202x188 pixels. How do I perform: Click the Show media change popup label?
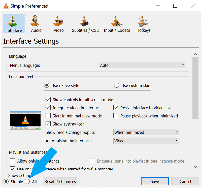(x=71, y=132)
